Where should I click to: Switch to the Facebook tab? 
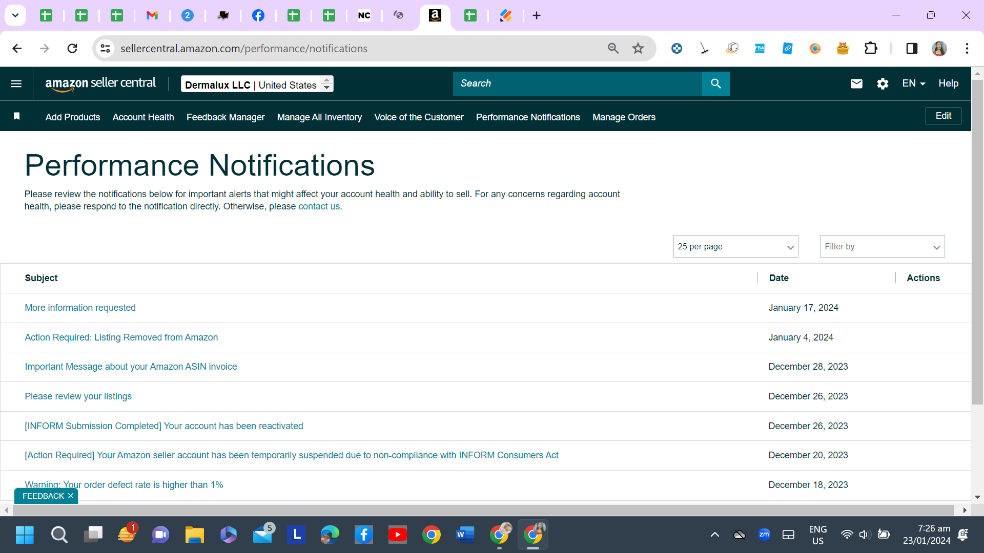[258, 15]
